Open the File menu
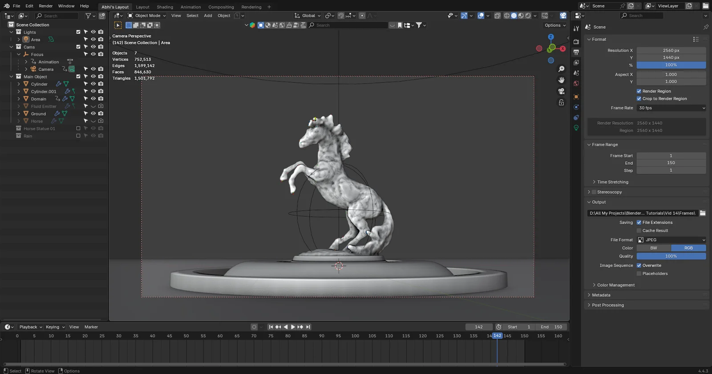This screenshot has height=374, width=712. tap(16, 6)
